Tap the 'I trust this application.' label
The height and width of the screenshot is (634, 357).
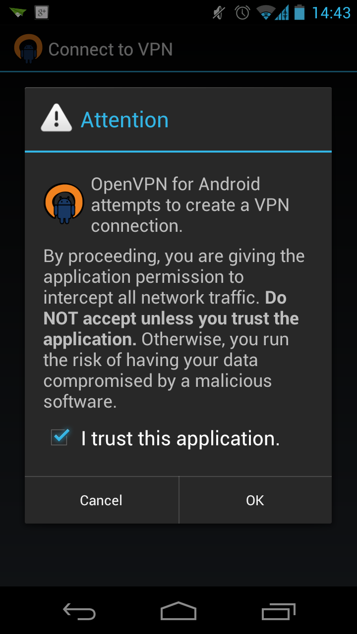point(180,439)
